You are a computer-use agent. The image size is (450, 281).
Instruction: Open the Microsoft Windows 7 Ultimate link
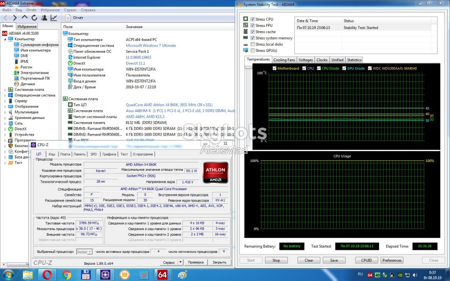(x=151, y=46)
